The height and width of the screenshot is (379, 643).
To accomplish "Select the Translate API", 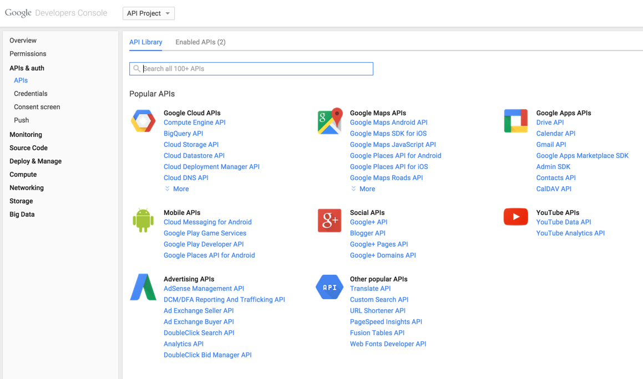I will tap(370, 288).
